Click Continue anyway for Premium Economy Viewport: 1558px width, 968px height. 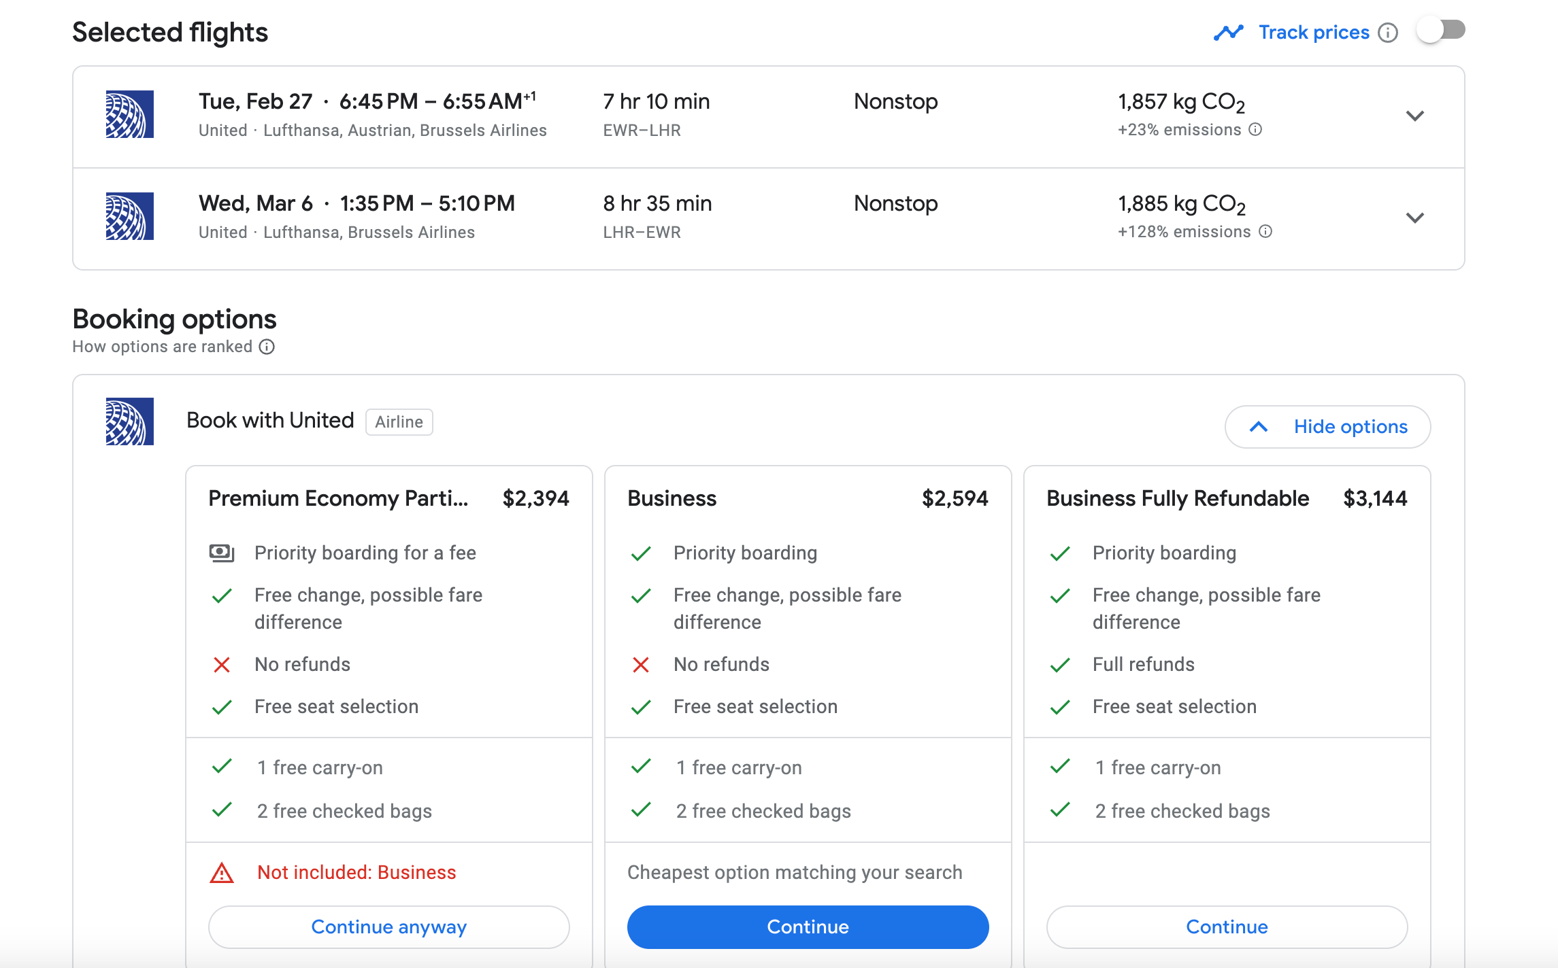389,927
